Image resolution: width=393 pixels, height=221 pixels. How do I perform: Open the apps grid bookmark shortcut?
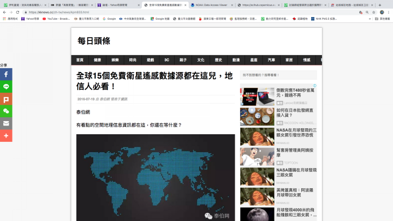click(x=10, y=19)
